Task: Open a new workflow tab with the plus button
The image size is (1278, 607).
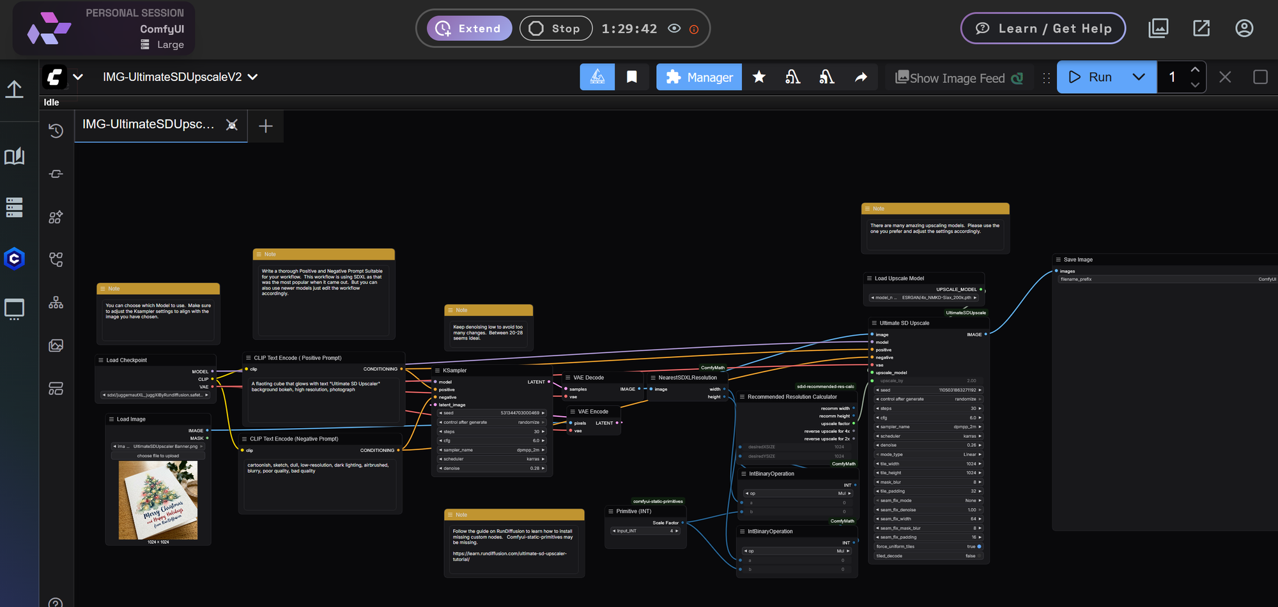Action: tap(265, 126)
